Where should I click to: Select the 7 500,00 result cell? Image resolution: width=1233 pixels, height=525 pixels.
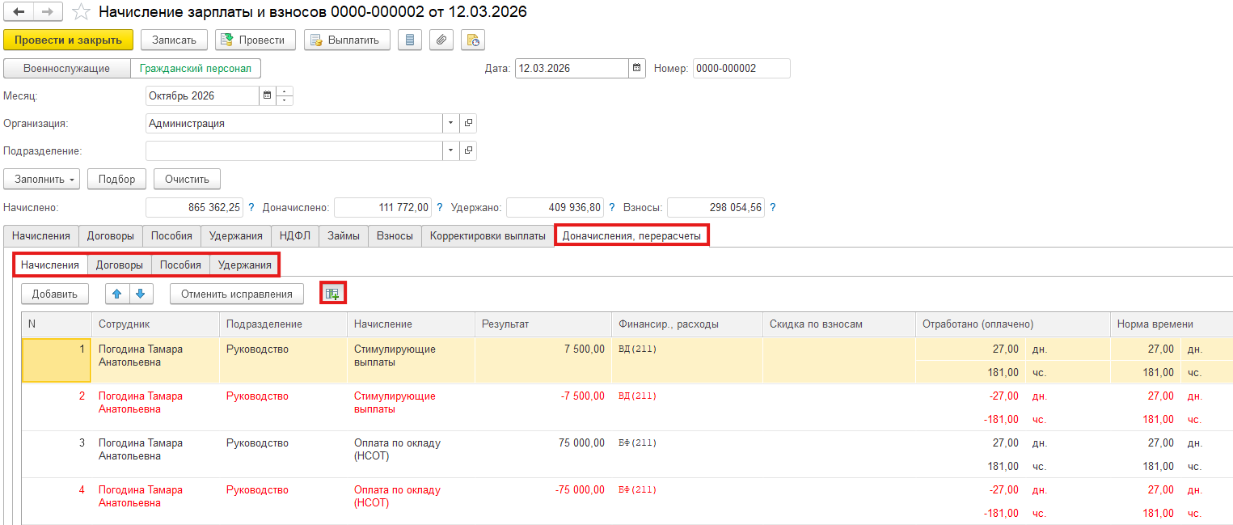[x=543, y=360]
